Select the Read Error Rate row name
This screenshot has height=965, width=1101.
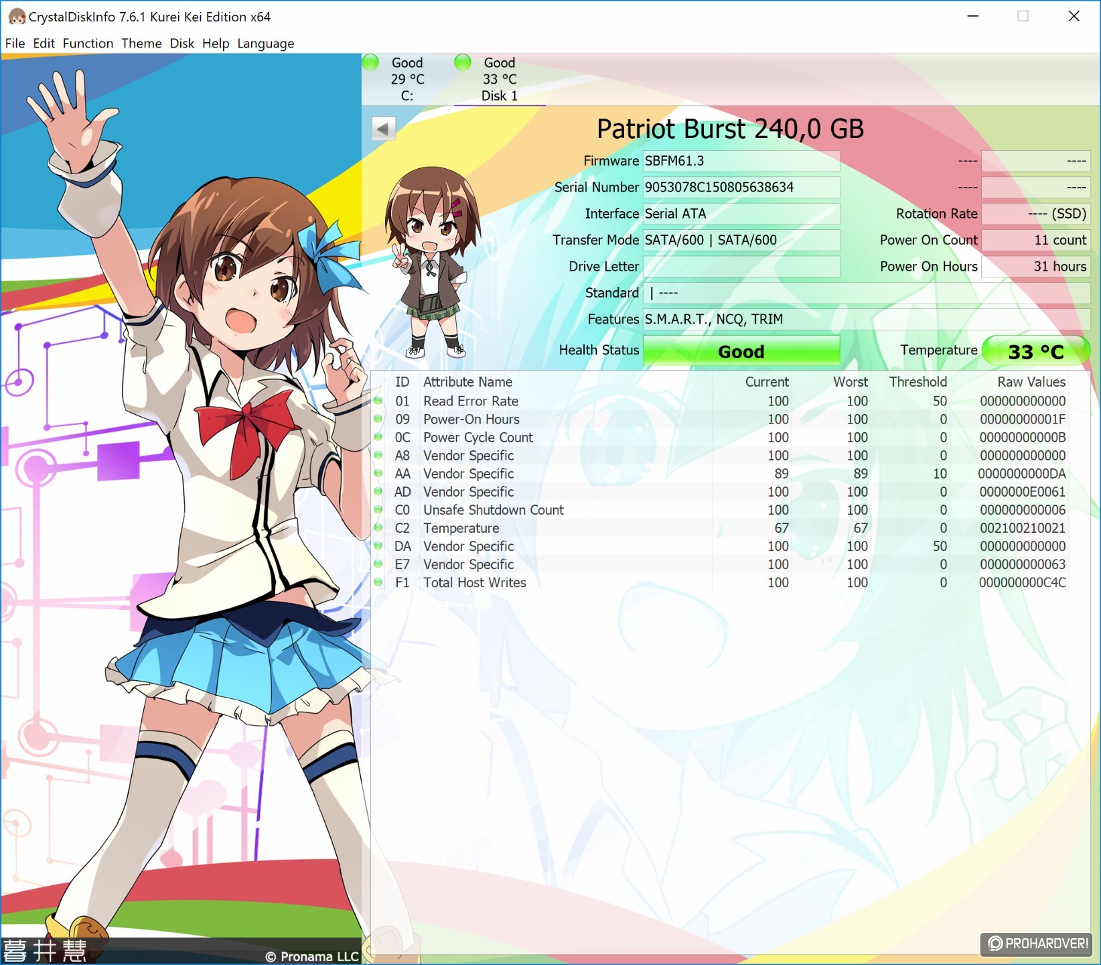[471, 401]
